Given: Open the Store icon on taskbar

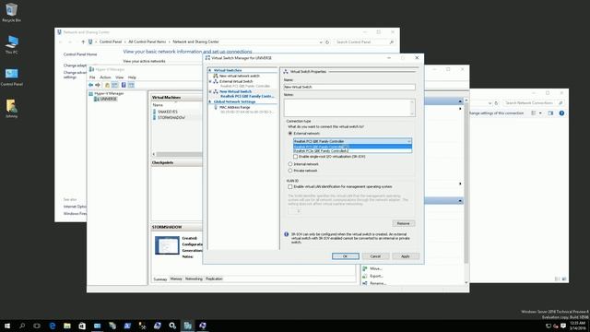Looking at the screenshot, I should point(82,326).
